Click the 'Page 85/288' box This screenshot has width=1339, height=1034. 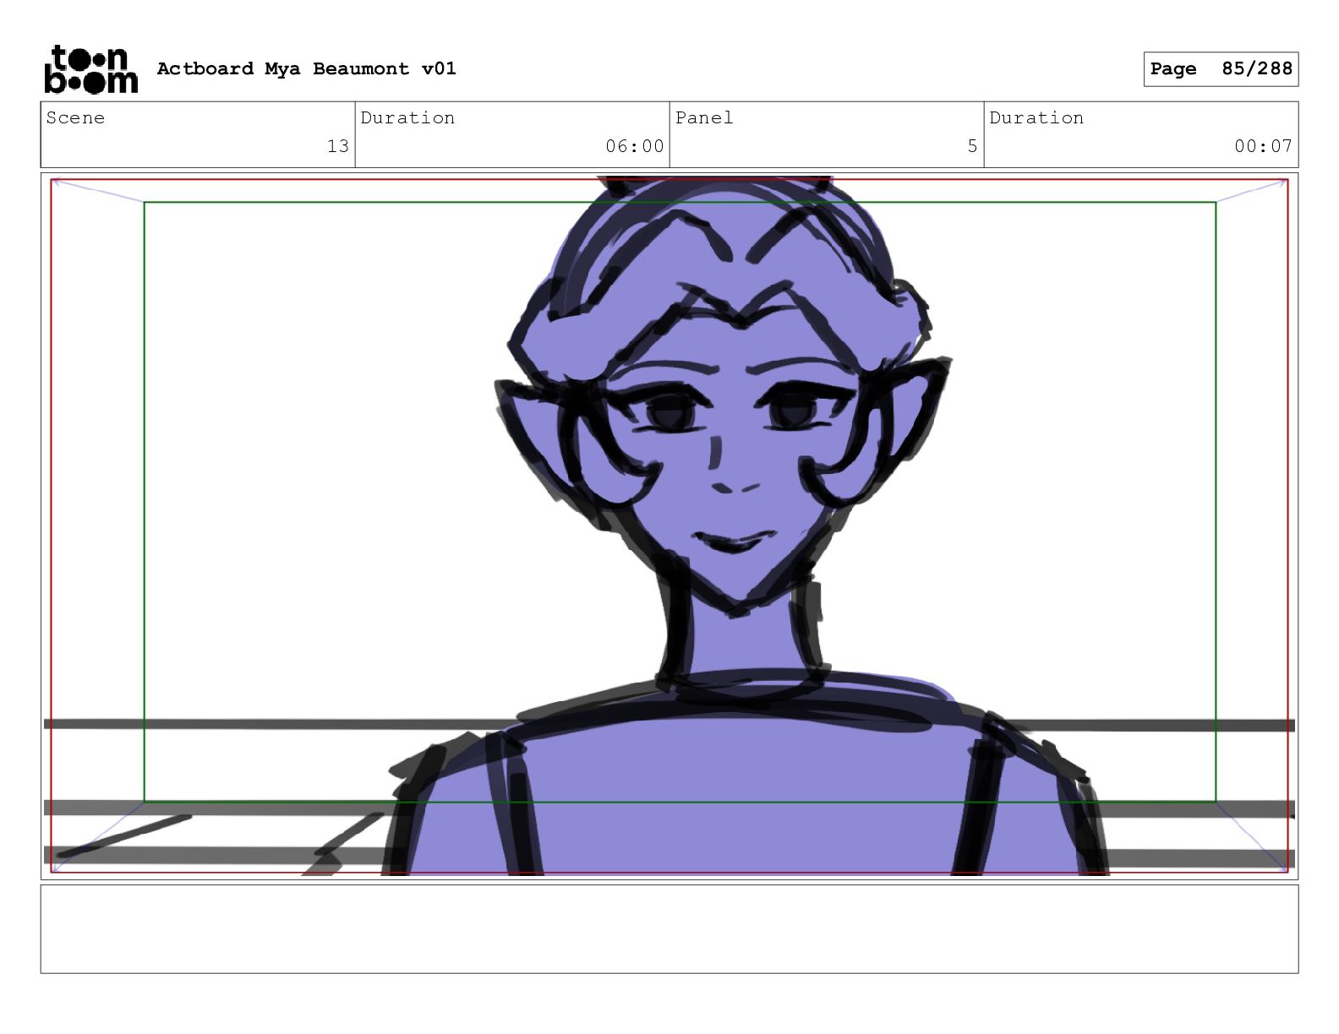point(1221,68)
